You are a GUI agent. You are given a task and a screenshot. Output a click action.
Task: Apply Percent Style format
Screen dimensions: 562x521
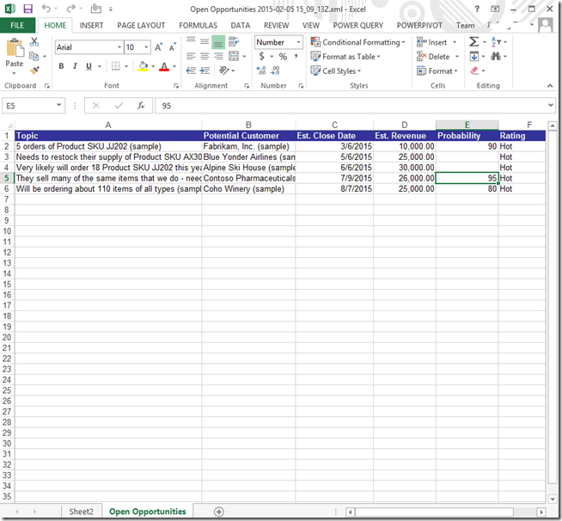click(x=284, y=57)
